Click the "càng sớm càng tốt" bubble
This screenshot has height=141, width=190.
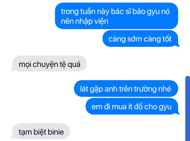(x=140, y=39)
